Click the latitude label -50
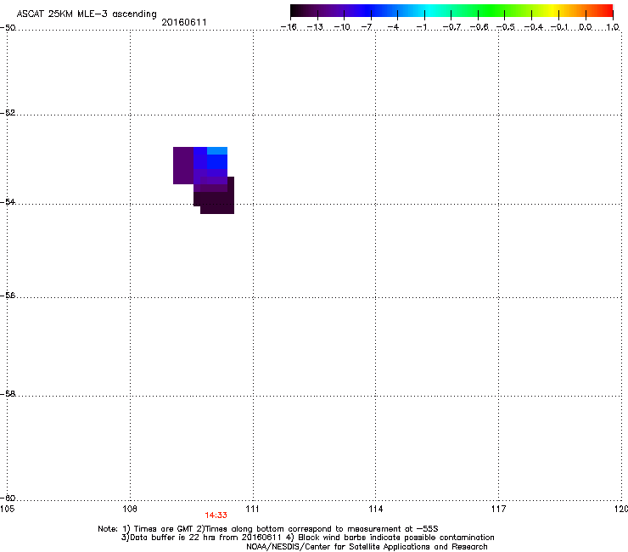The width and height of the screenshot is (628, 552). point(8,27)
